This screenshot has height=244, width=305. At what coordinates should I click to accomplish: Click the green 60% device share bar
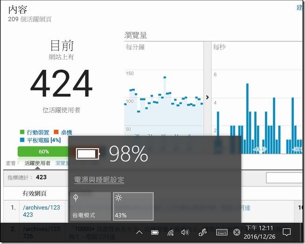[x=43, y=152]
